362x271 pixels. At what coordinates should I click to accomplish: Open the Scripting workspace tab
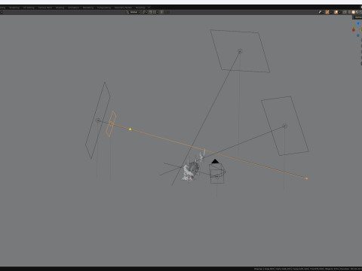click(140, 8)
